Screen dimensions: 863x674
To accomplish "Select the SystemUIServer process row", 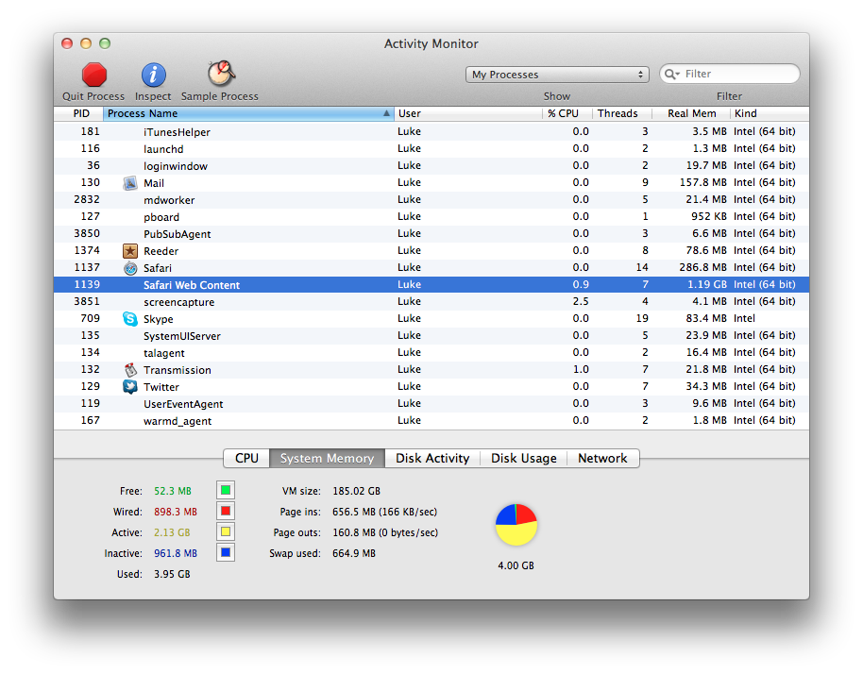I will pyautogui.click(x=431, y=336).
